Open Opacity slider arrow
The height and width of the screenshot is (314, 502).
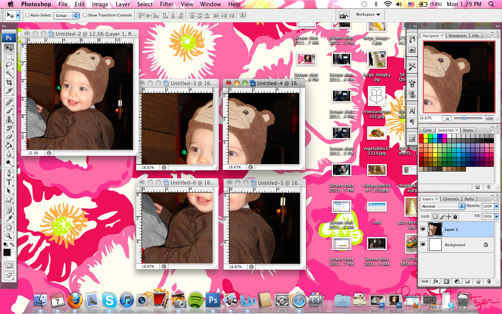pyautogui.click(x=497, y=206)
